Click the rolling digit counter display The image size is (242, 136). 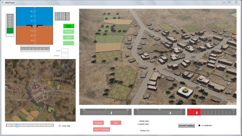pyautogui.click(x=62, y=16)
